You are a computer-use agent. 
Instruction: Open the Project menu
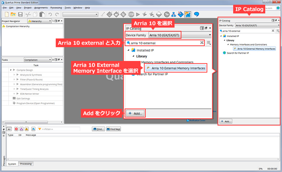coord(28,8)
